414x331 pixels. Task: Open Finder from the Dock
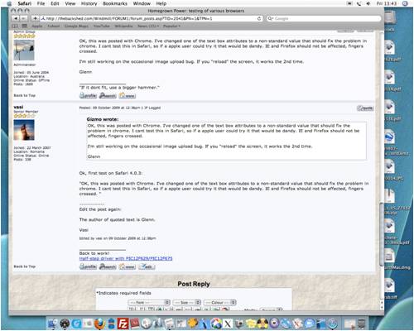(52, 324)
